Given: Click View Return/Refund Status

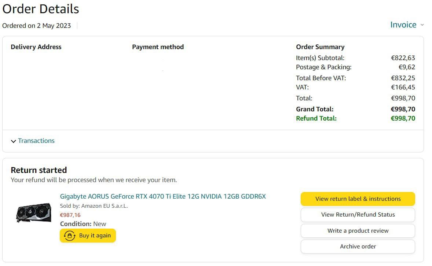Looking at the screenshot, I should (x=358, y=215).
